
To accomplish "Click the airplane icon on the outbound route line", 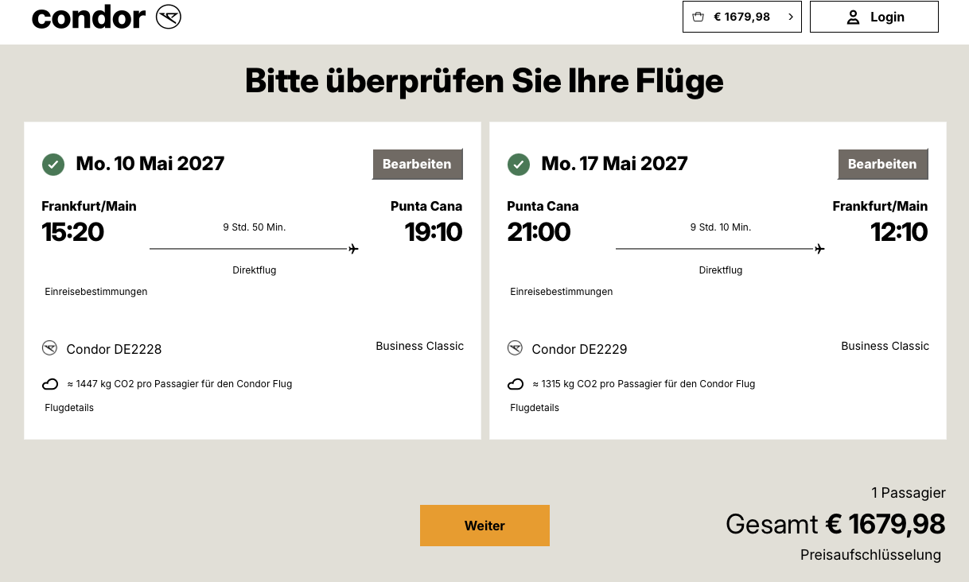I will [353, 249].
